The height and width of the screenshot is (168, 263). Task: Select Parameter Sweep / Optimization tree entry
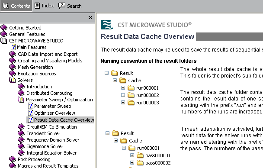tap(59, 100)
